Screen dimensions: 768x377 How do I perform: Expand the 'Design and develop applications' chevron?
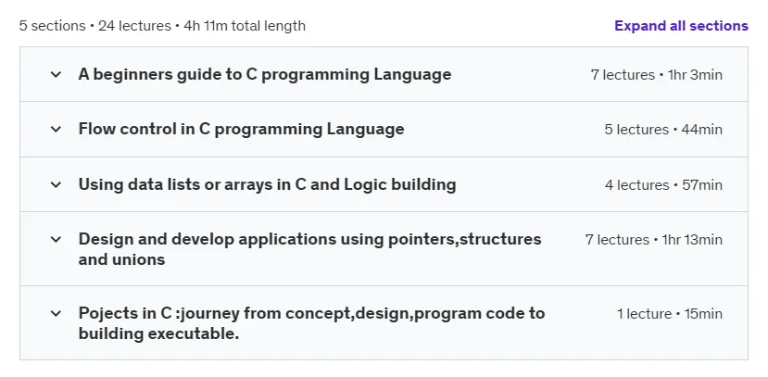click(x=57, y=239)
